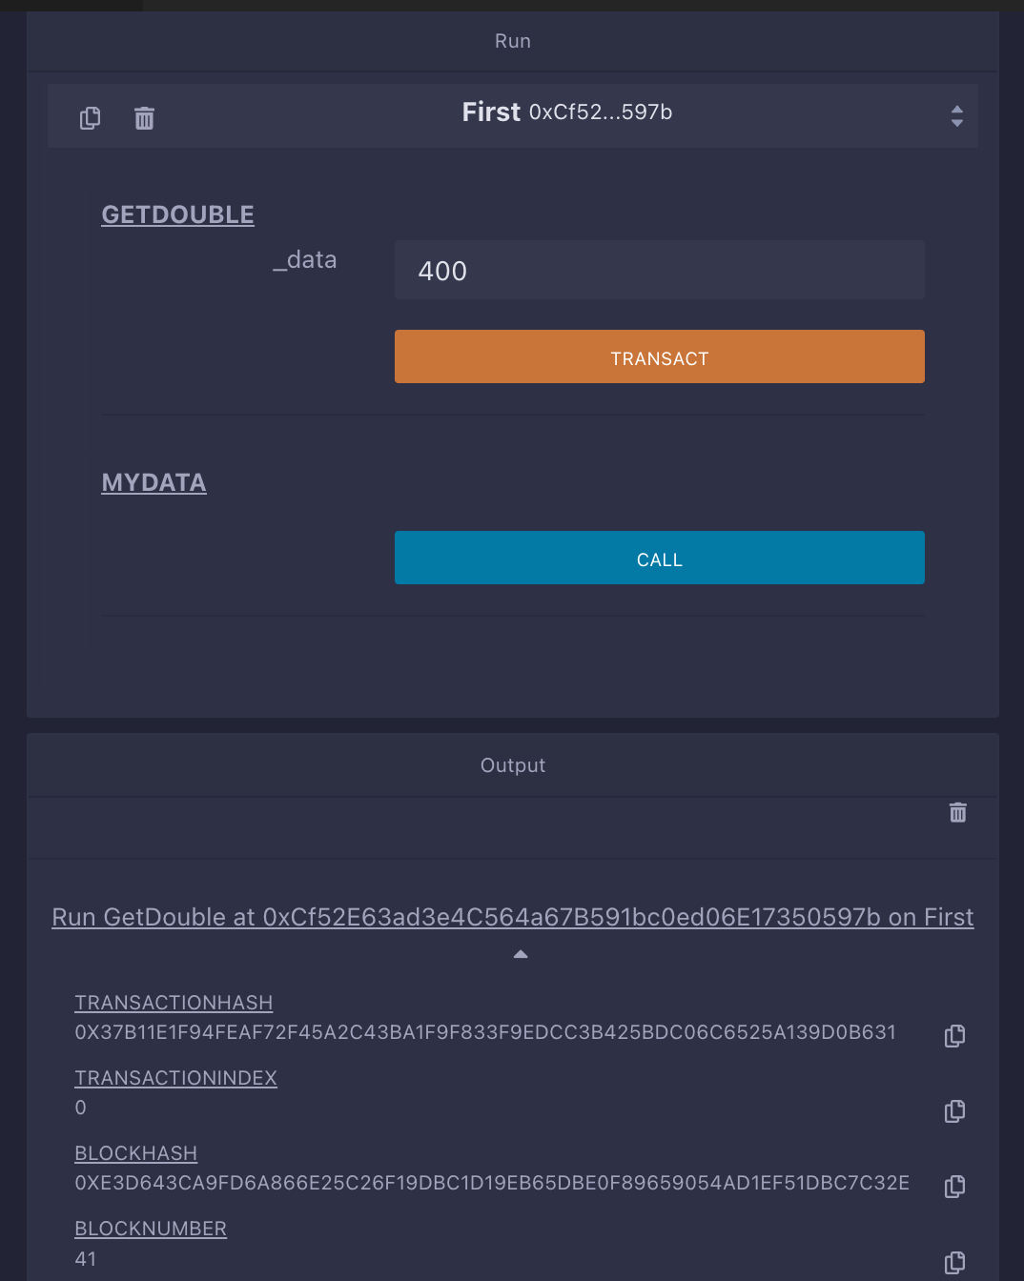Click the _data parameter label
The height and width of the screenshot is (1281, 1024).
tap(305, 260)
